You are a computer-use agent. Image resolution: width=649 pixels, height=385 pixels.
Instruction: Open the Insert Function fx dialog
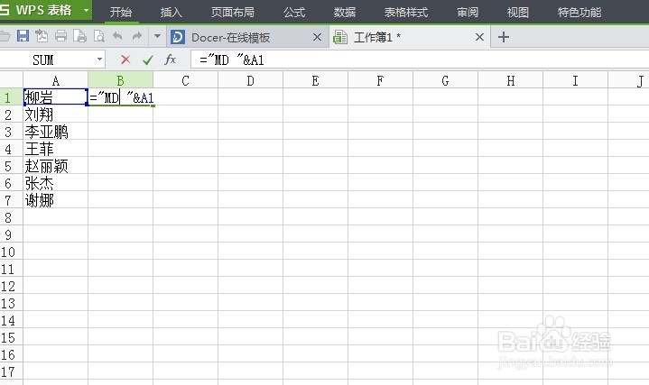170,60
